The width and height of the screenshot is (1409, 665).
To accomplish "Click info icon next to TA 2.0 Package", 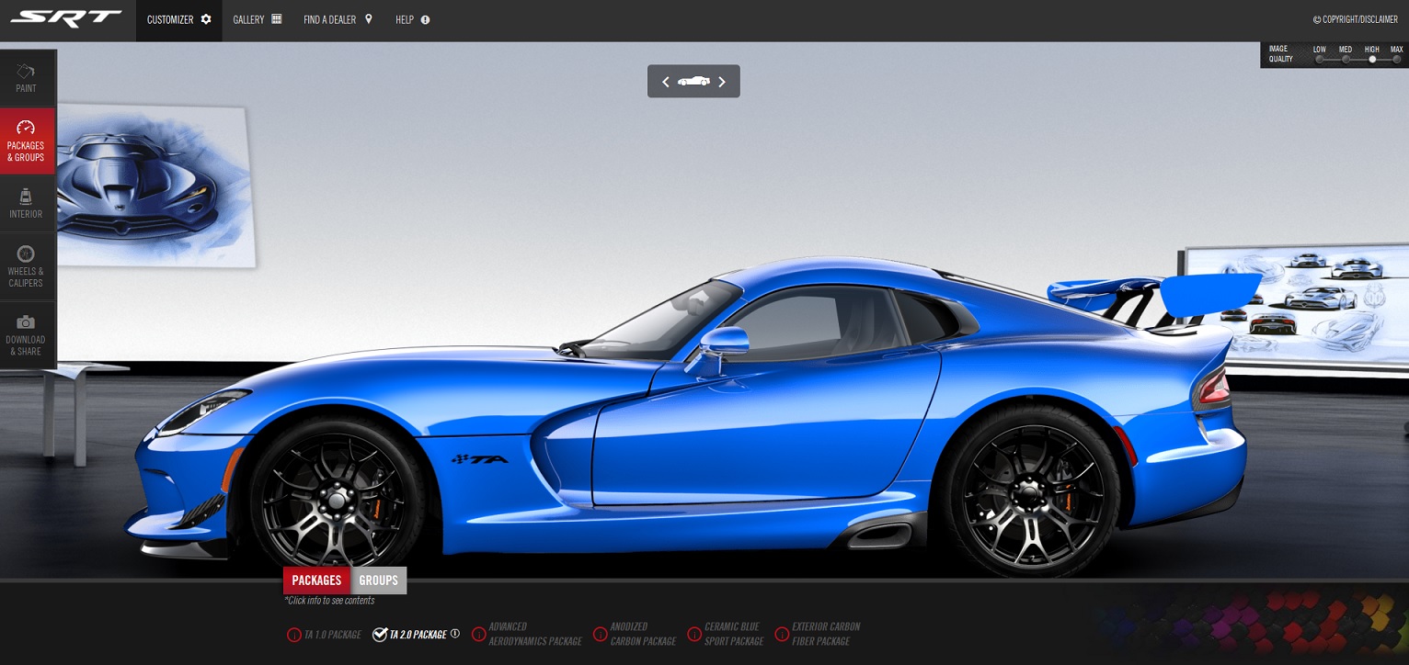I will [455, 634].
